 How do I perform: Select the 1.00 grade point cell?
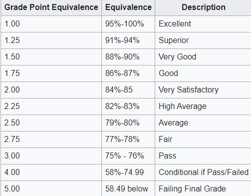51,24
